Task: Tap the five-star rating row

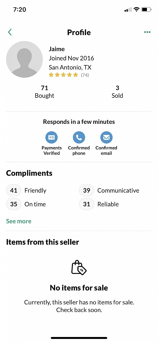Action: pyautogui.click(x=63, y=75)
